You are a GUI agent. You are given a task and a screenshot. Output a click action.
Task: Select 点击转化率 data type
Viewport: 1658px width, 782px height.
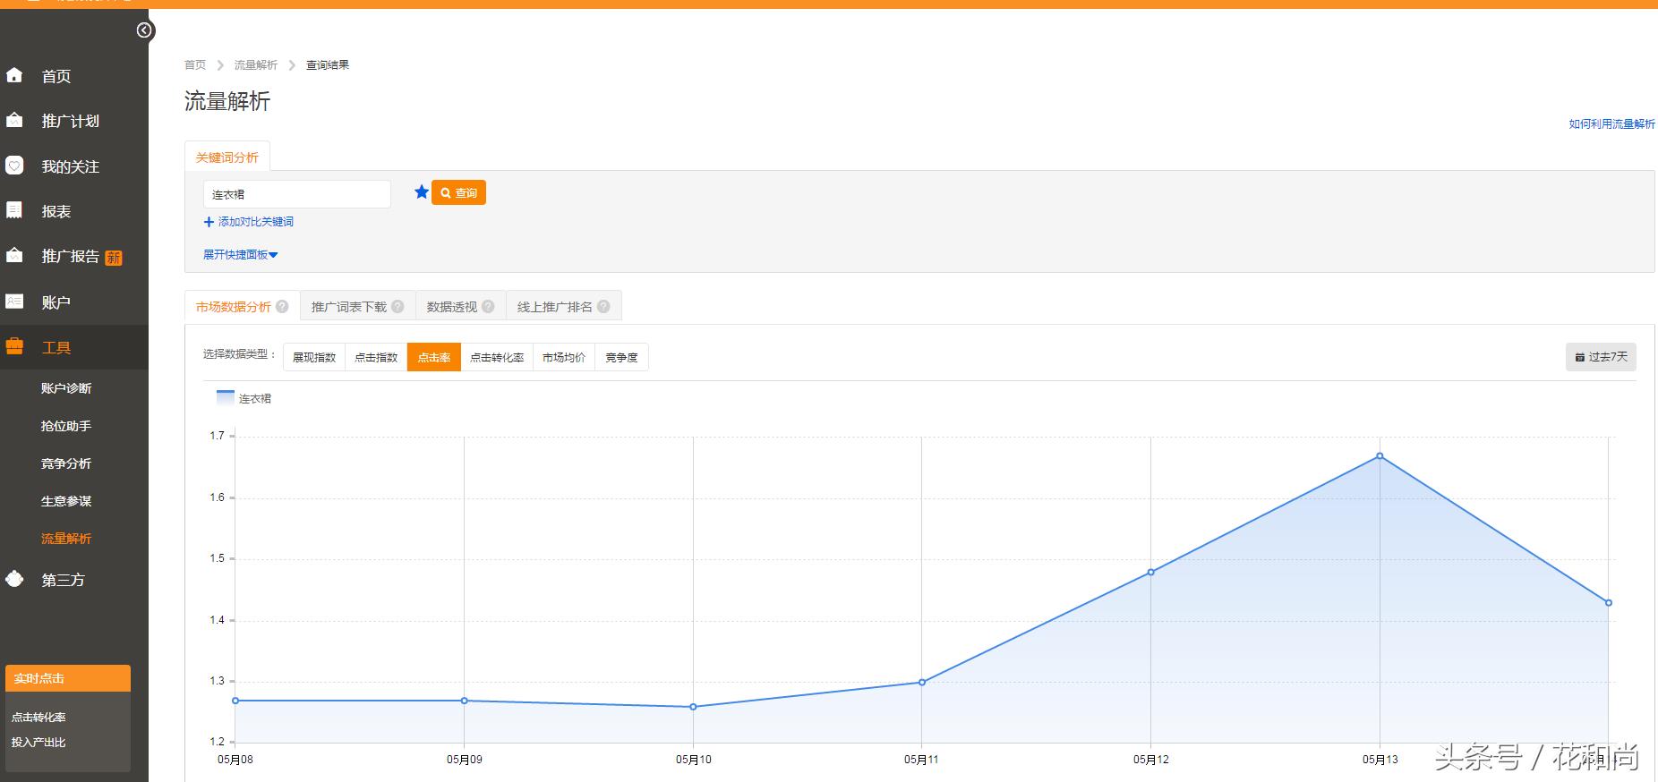[497, 357]
